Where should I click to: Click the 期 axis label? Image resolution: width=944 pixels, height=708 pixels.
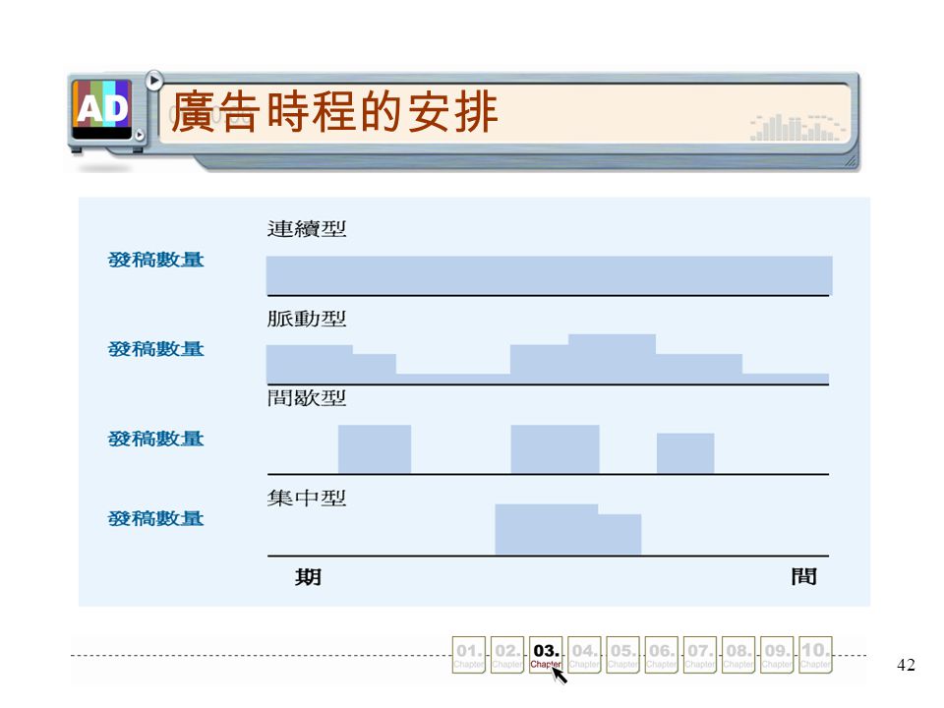(308, 577)
